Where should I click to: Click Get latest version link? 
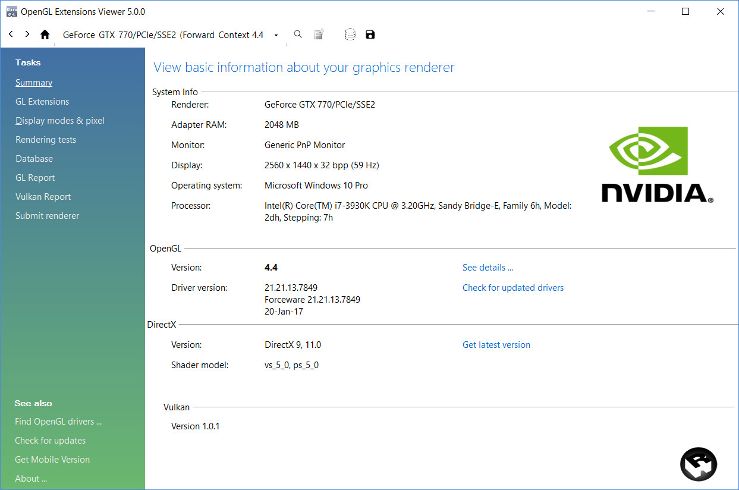point(496,345)
